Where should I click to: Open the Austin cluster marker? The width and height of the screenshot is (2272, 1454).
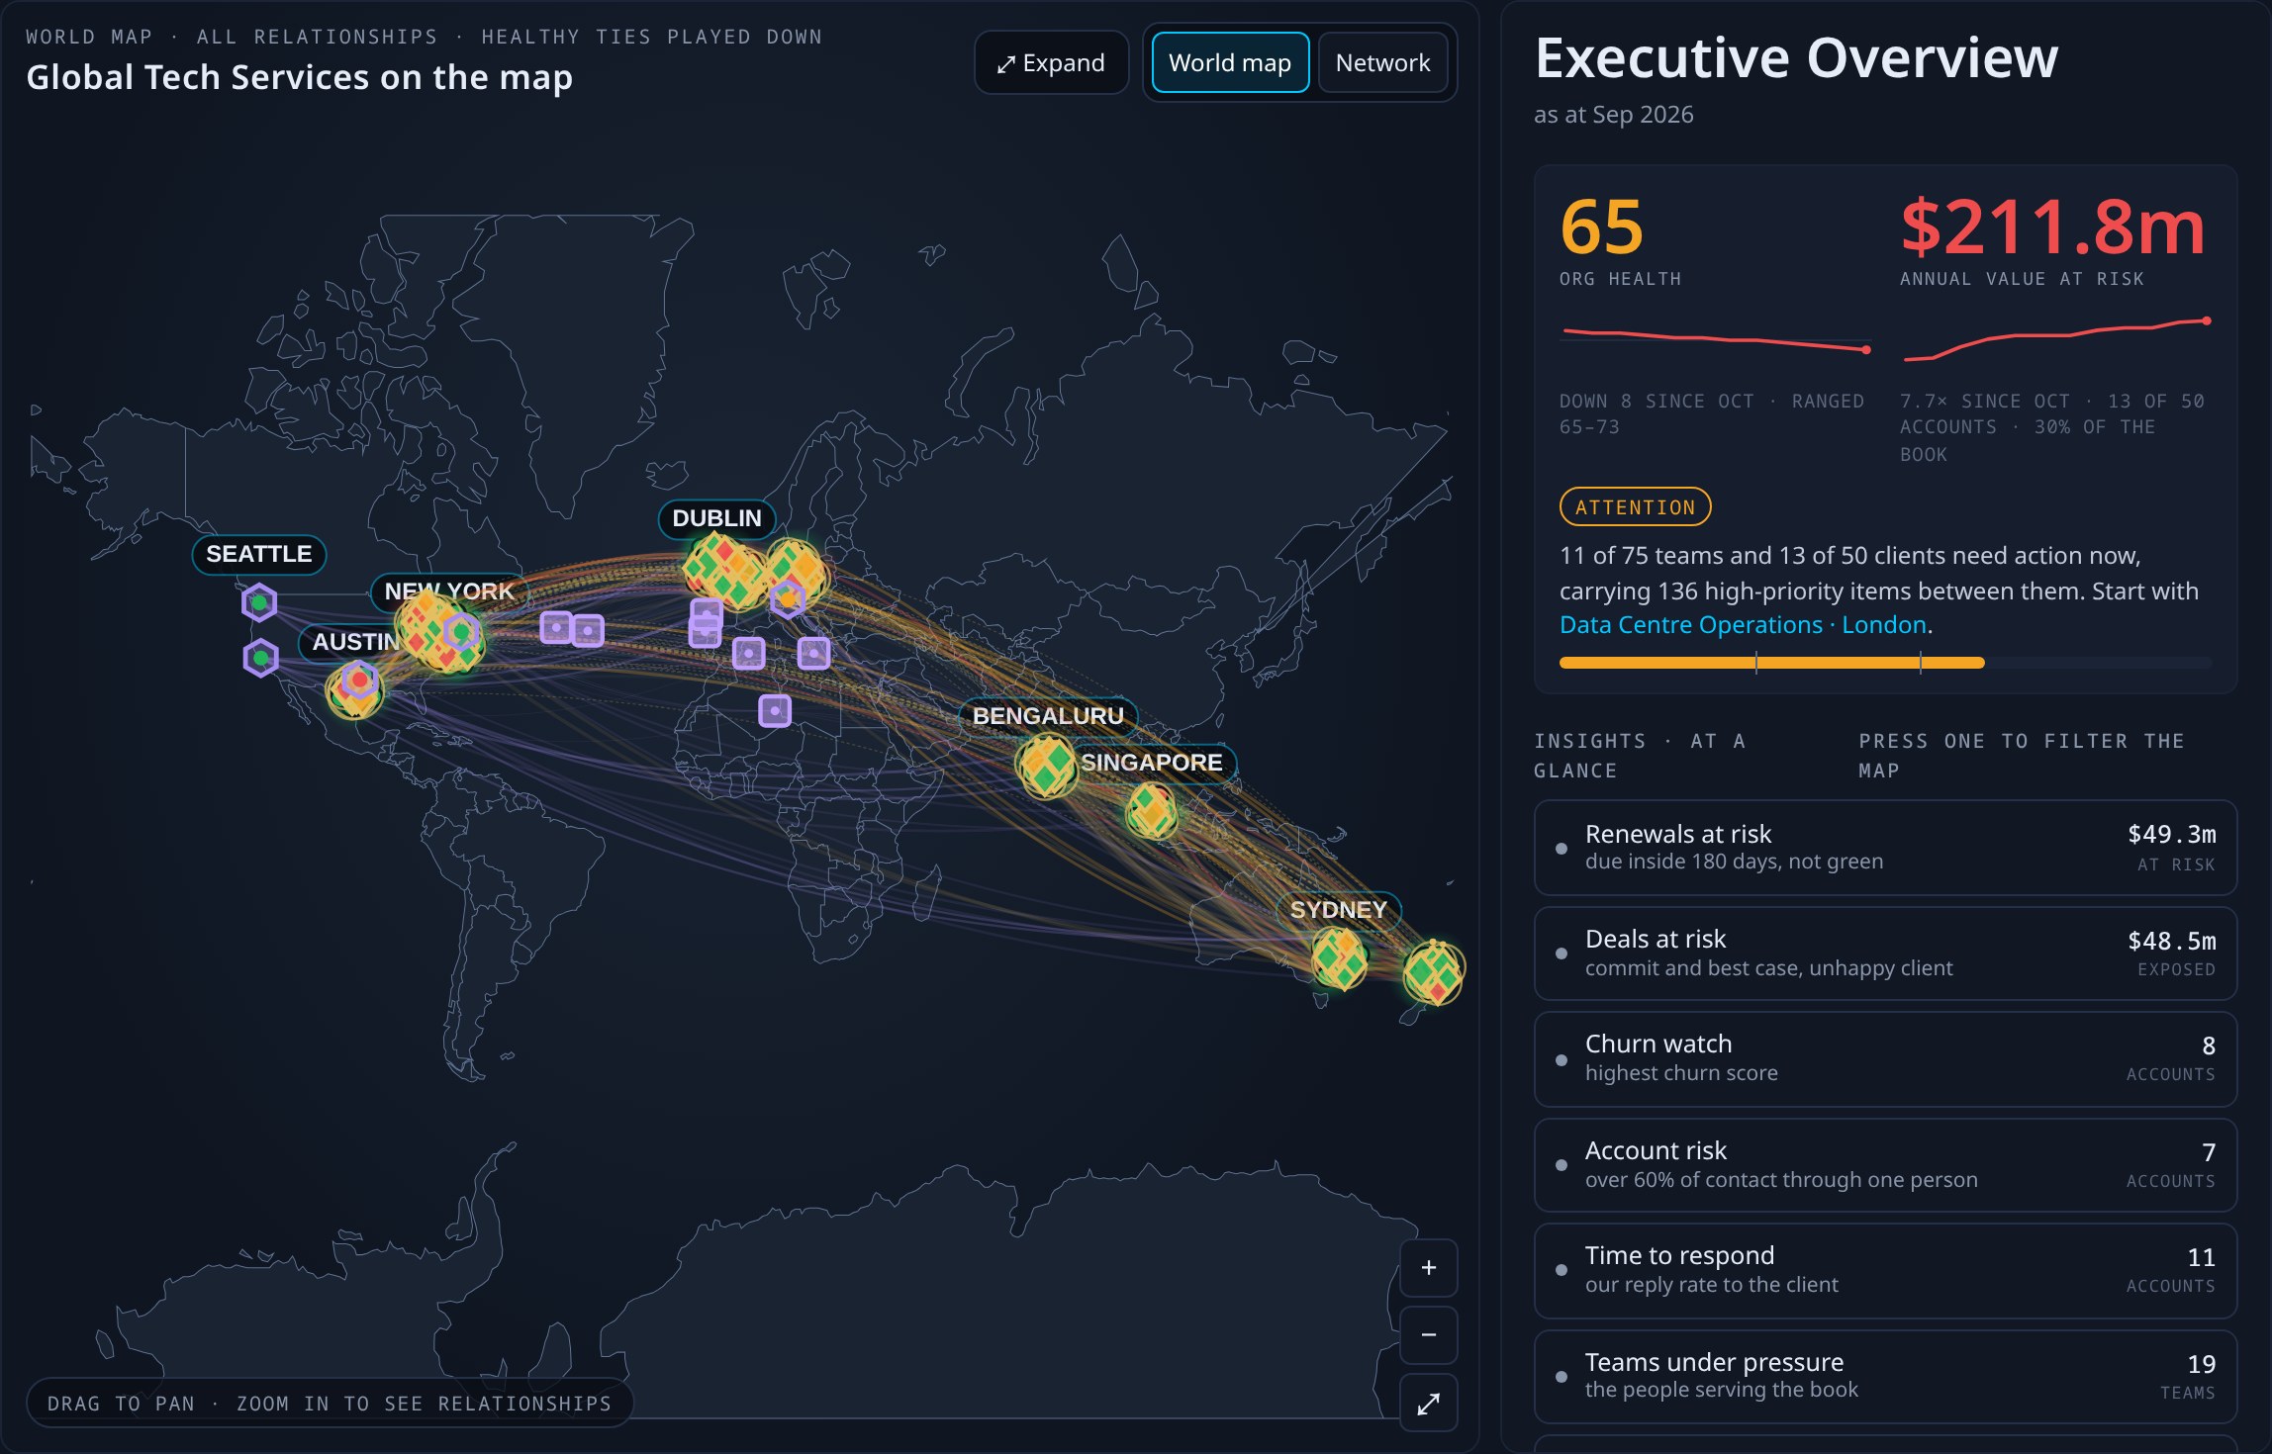[x=354, y=689]
